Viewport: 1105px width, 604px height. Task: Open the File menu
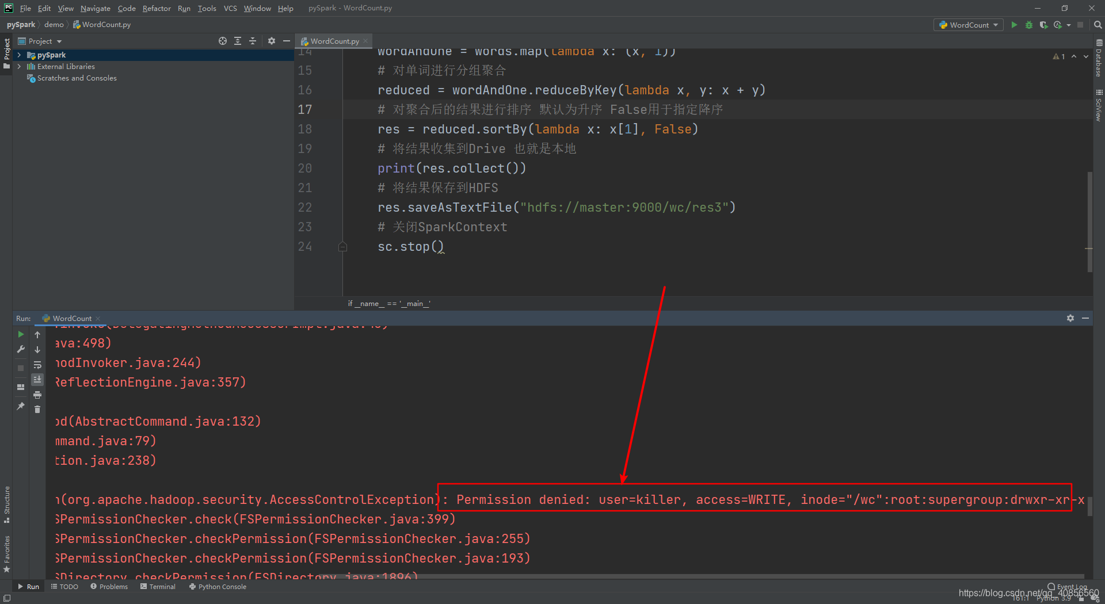25,8
